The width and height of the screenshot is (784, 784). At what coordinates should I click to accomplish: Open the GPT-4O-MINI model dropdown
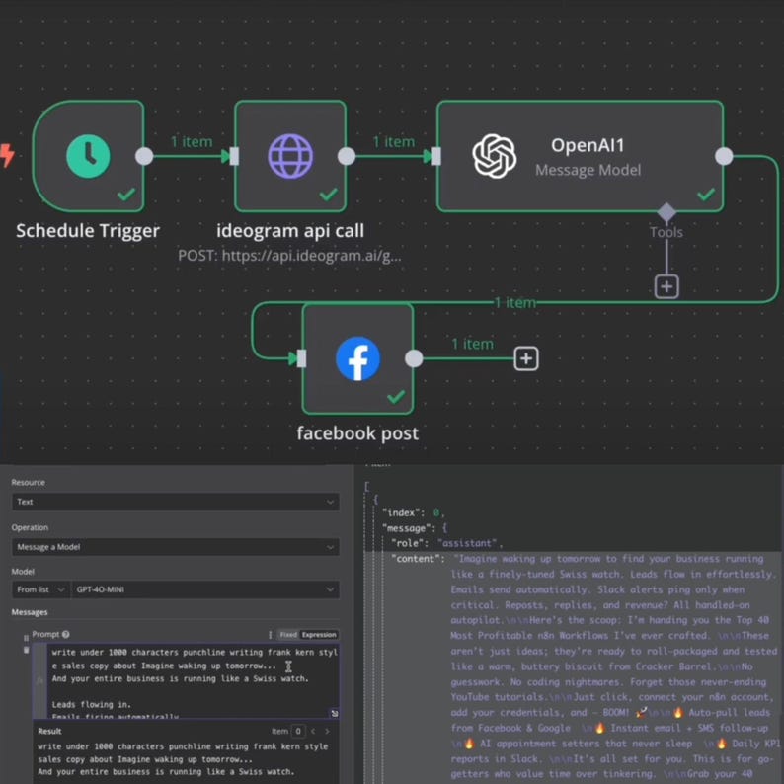pyautogui.click(x=205, y=589)
